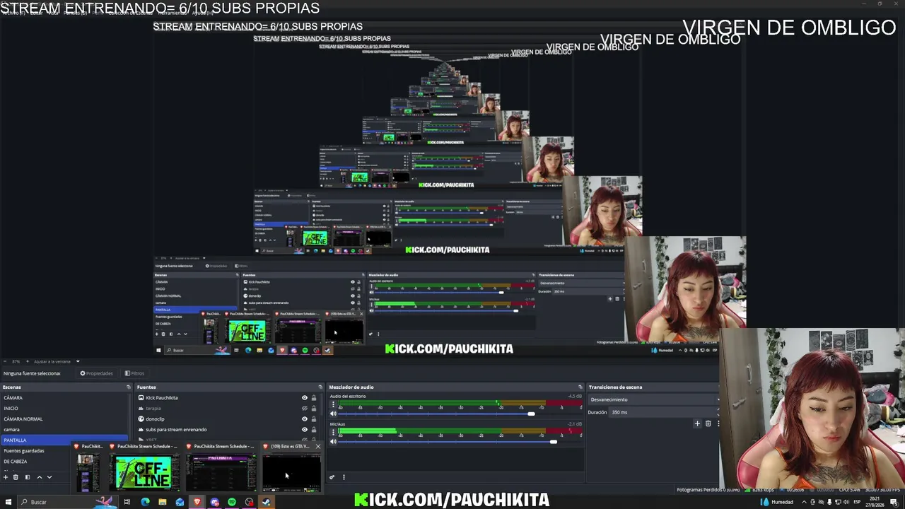Open Steam from the taskbar
The height and width of the screenshot is (509, 905).
click(266, 502)
